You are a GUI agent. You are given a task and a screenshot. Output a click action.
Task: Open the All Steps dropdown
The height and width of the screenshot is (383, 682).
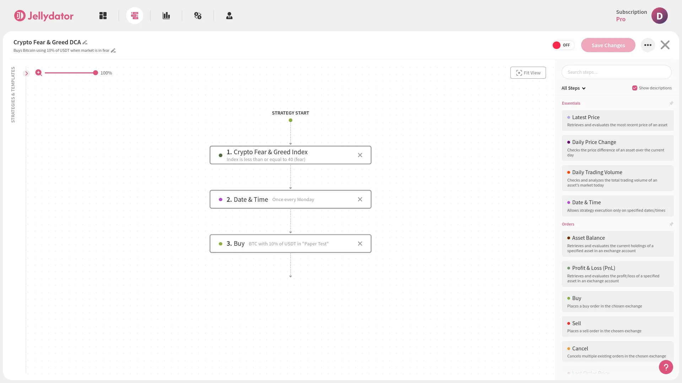573,88
